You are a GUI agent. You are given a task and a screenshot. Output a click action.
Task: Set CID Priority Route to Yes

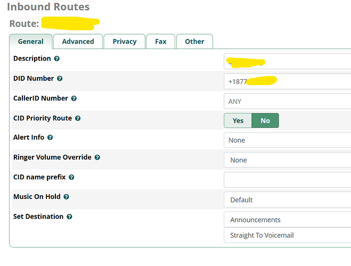coord(238,120)
